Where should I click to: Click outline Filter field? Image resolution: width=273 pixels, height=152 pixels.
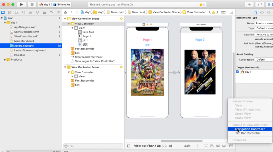tap(93, 146)
